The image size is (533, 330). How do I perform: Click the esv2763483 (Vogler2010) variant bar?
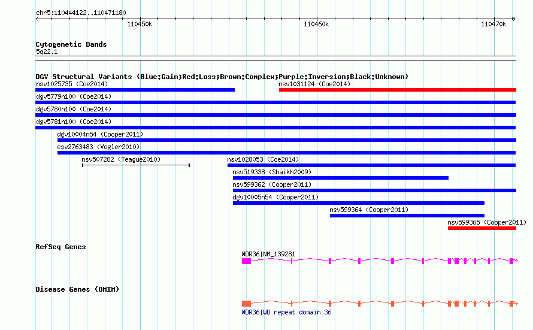286,153
